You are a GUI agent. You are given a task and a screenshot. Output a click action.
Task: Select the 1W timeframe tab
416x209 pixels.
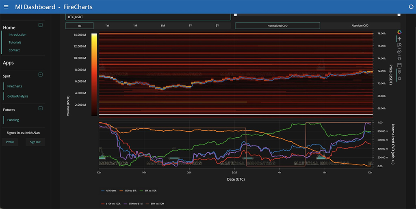[107, 26]
